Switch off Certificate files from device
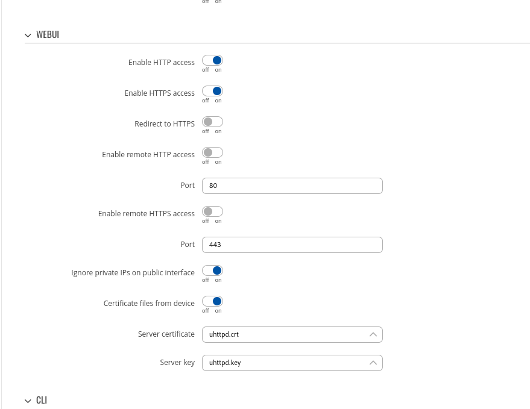The image size is (530, 409). 213,301
